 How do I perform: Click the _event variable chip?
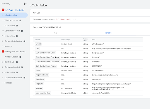(38, 44)
